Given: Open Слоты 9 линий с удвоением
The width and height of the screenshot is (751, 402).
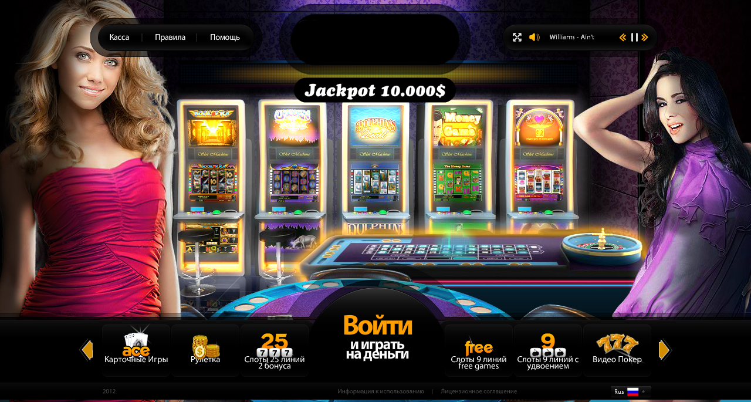Looking at the screenshot, I should [548, 350].
